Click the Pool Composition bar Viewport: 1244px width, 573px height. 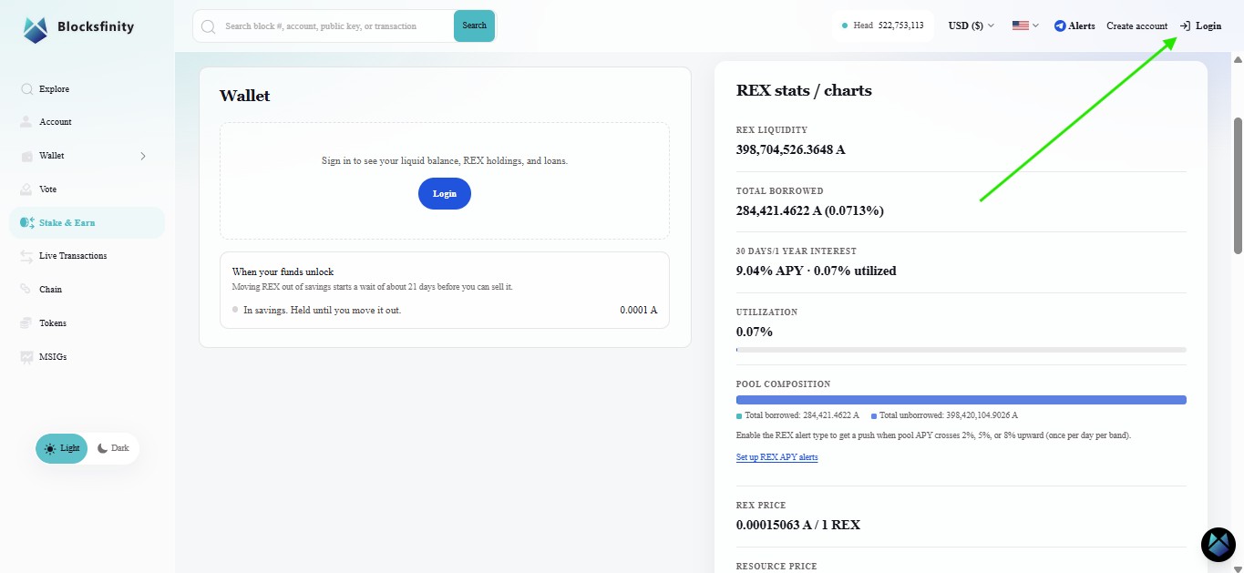(961, 400)
